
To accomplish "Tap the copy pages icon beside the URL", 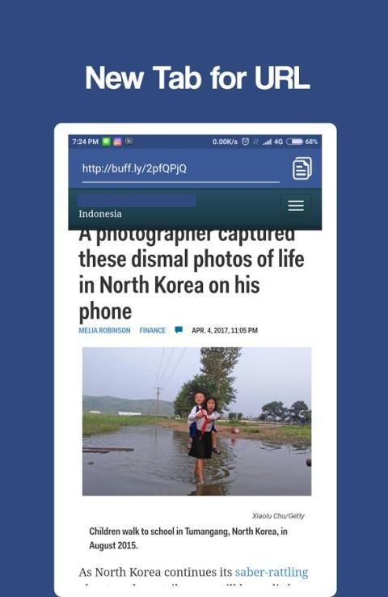I will tap(302, 168).
